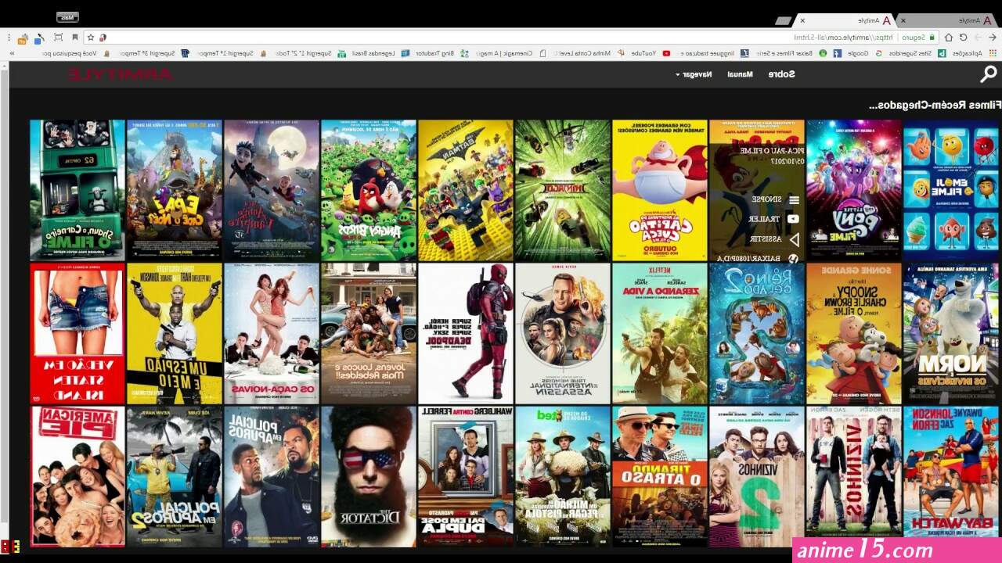
Task: Open the Norm movie poster
Action: tap(951, 333)
